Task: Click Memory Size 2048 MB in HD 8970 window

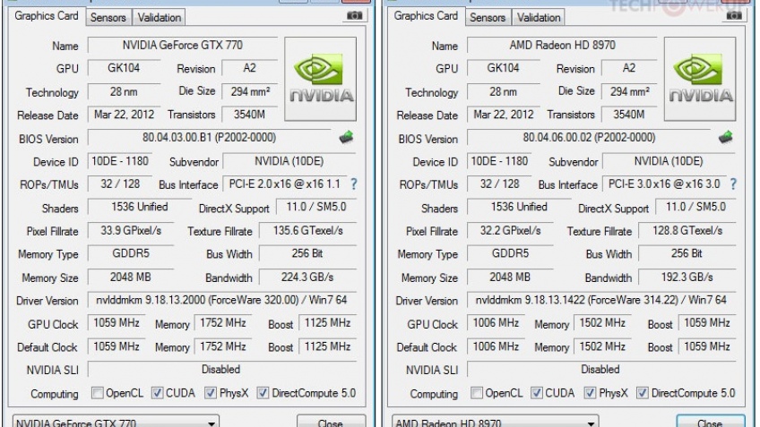Action: (510, 277)
